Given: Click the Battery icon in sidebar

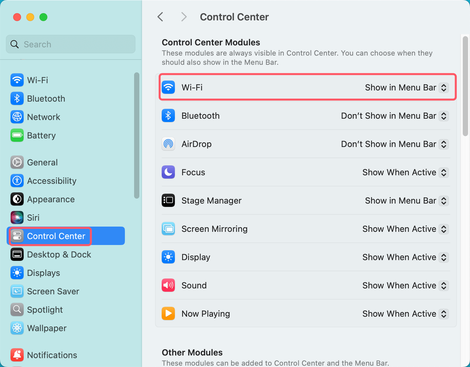Looking at the screenshot, I should (x=17, y=135).
